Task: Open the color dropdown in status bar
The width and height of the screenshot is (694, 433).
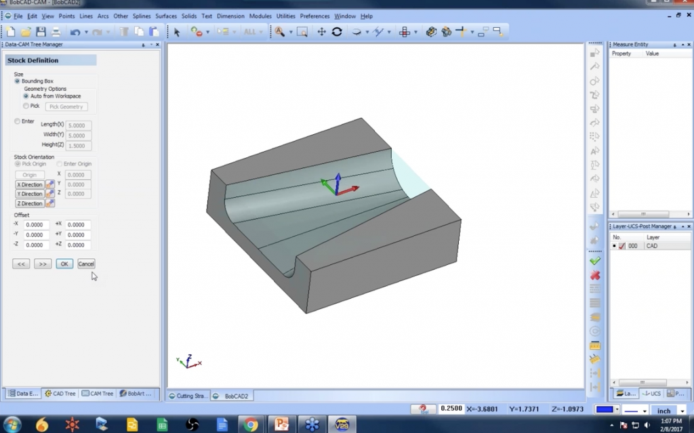Action: [617, 410]
